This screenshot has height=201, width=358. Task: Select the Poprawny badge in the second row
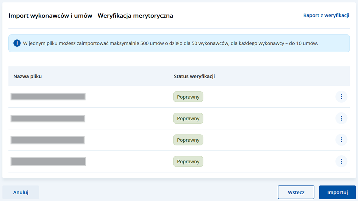188,118
